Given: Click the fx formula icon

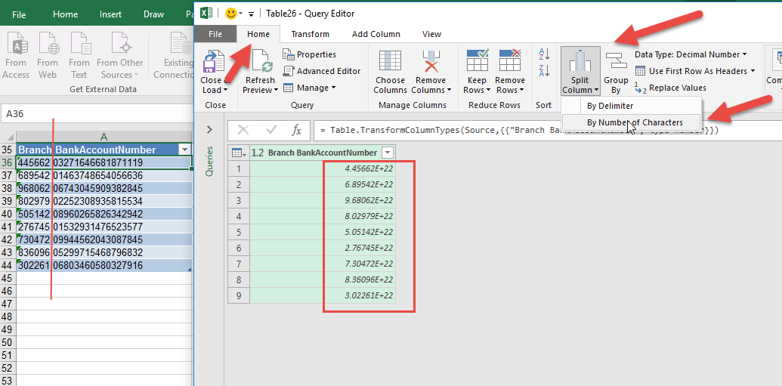Looking at the screenshot, I should (x=297, y=130).
